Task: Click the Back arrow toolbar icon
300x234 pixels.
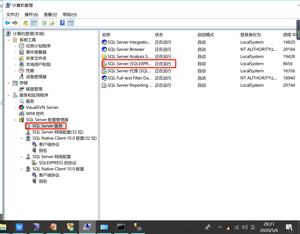Action: tap(7, 23)
